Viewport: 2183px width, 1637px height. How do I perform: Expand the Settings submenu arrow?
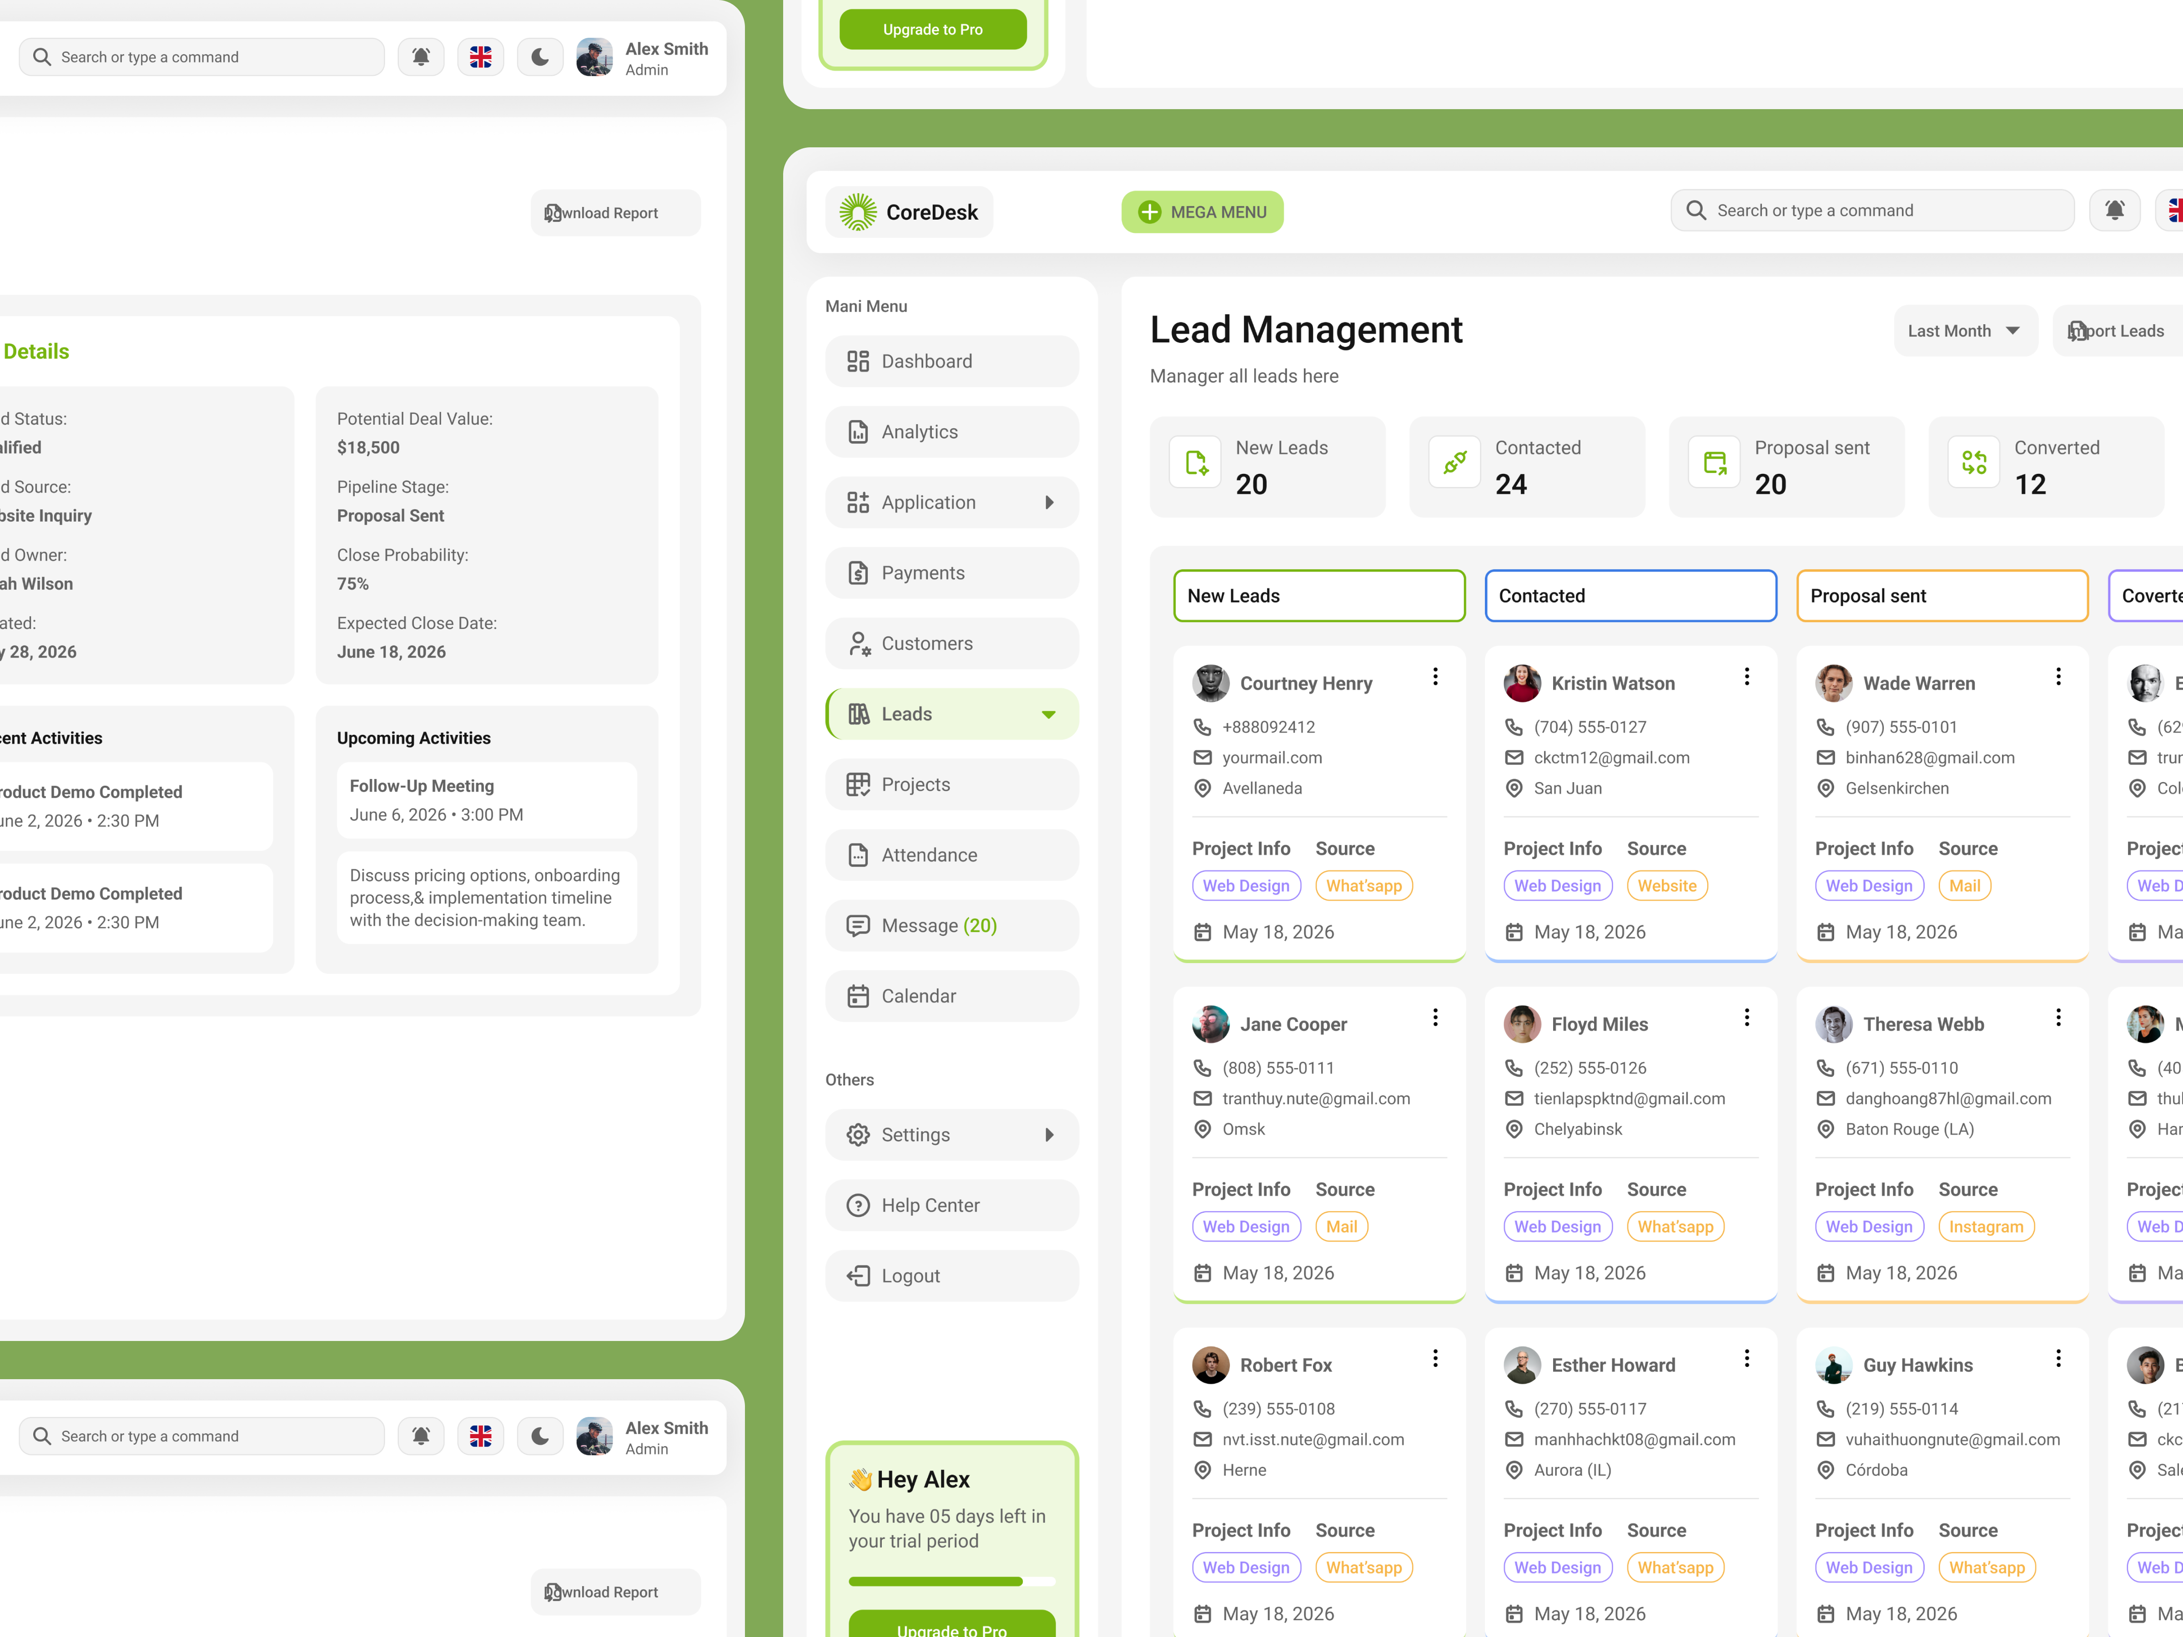1048,1135
